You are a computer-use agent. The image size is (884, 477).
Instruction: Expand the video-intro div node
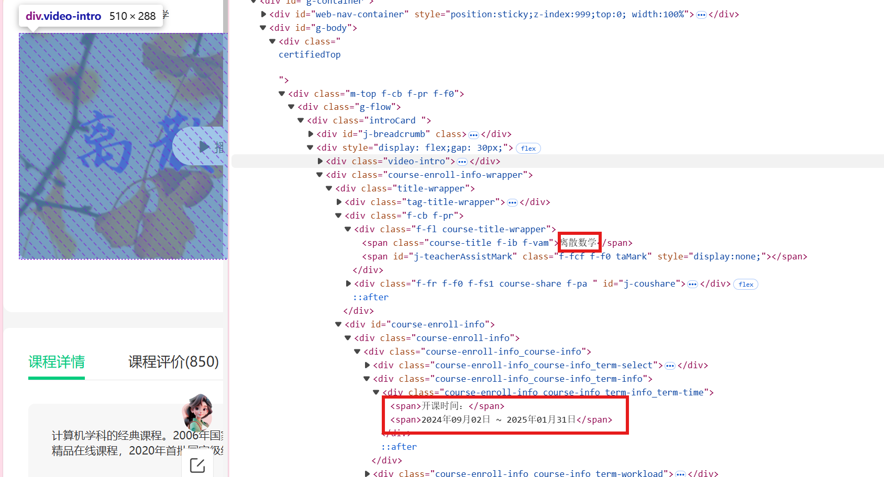[320, 161]
